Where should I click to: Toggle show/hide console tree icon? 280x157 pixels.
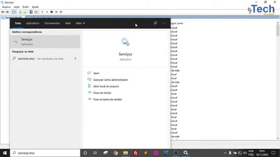click(14, 12)
